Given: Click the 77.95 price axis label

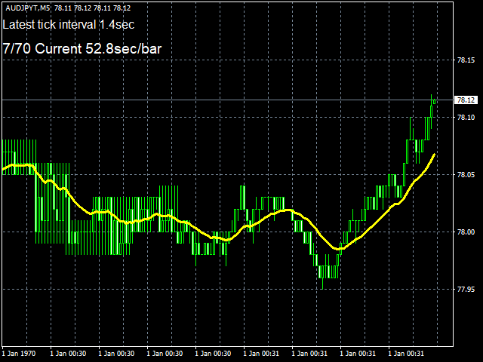Looking at the screenshot, I should [466, 289].
